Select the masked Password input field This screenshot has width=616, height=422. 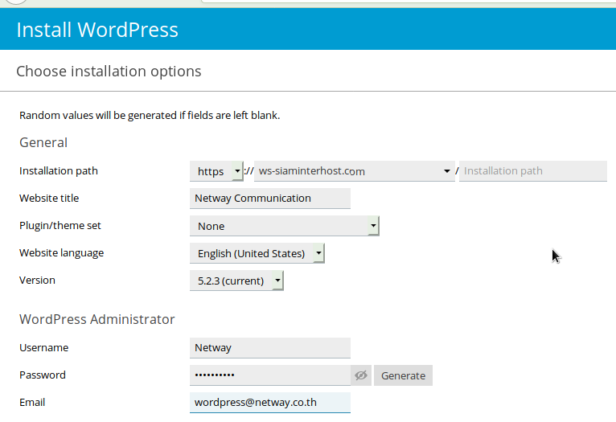coord(270,375)
